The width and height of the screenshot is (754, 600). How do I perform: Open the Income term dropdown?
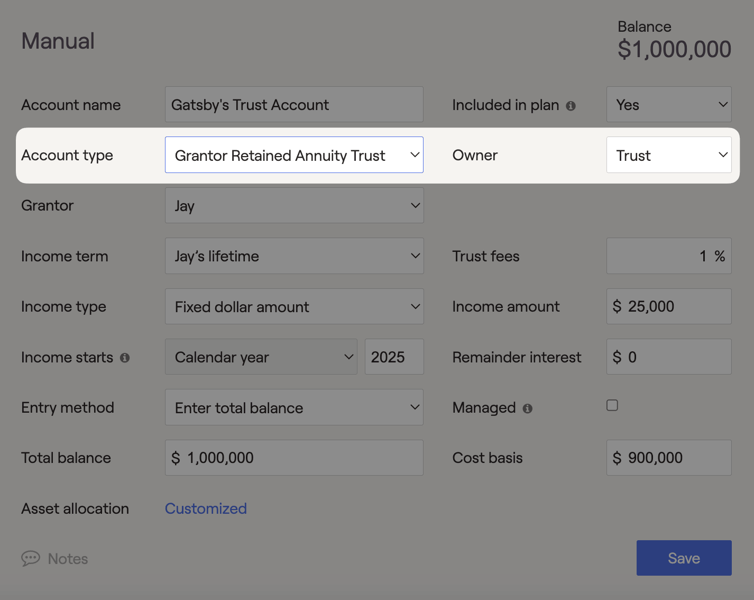[294, 256]
